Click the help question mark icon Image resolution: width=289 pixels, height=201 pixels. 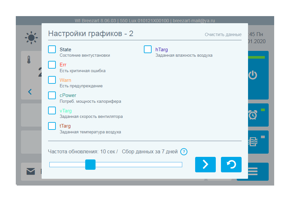coord(184,152)
